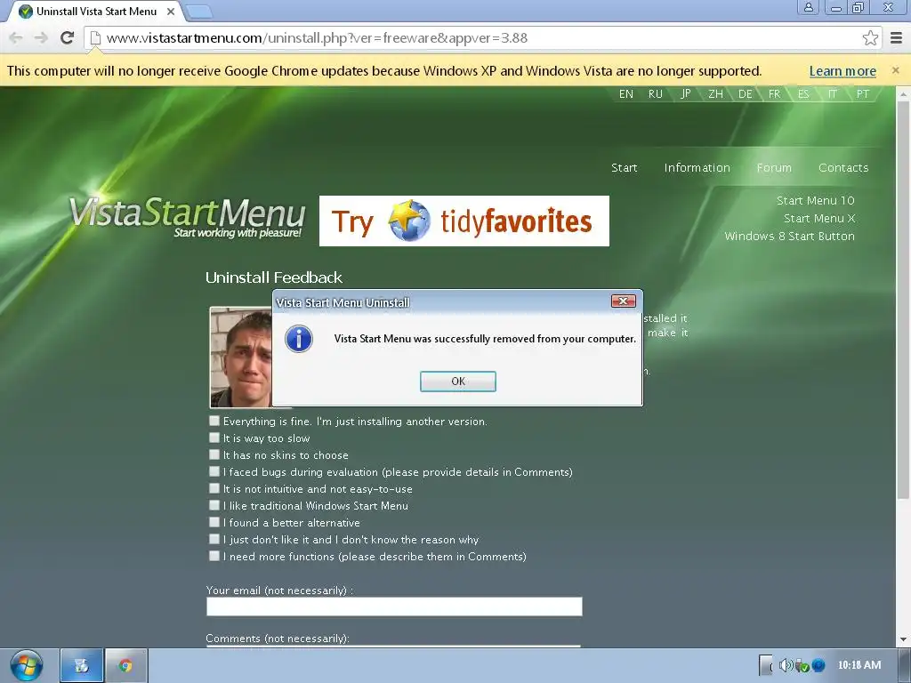Viewport: 911px width, 683px height.
Task: Switch site language to PT
Action: click(862, 93)
